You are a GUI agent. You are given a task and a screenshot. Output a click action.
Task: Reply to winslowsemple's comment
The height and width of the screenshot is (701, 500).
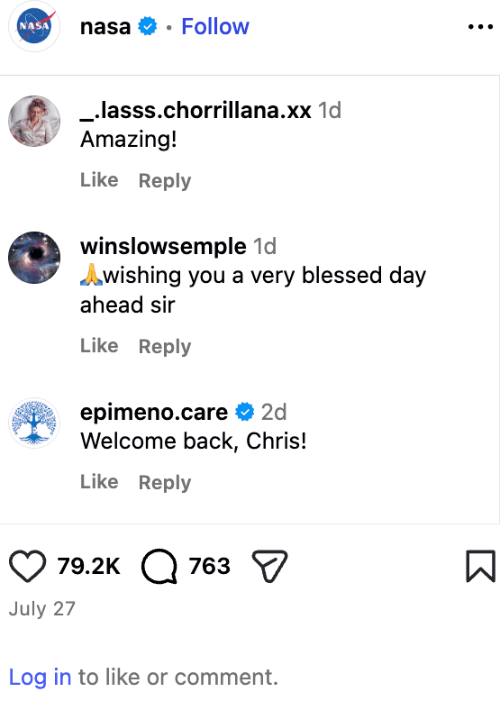165,346
